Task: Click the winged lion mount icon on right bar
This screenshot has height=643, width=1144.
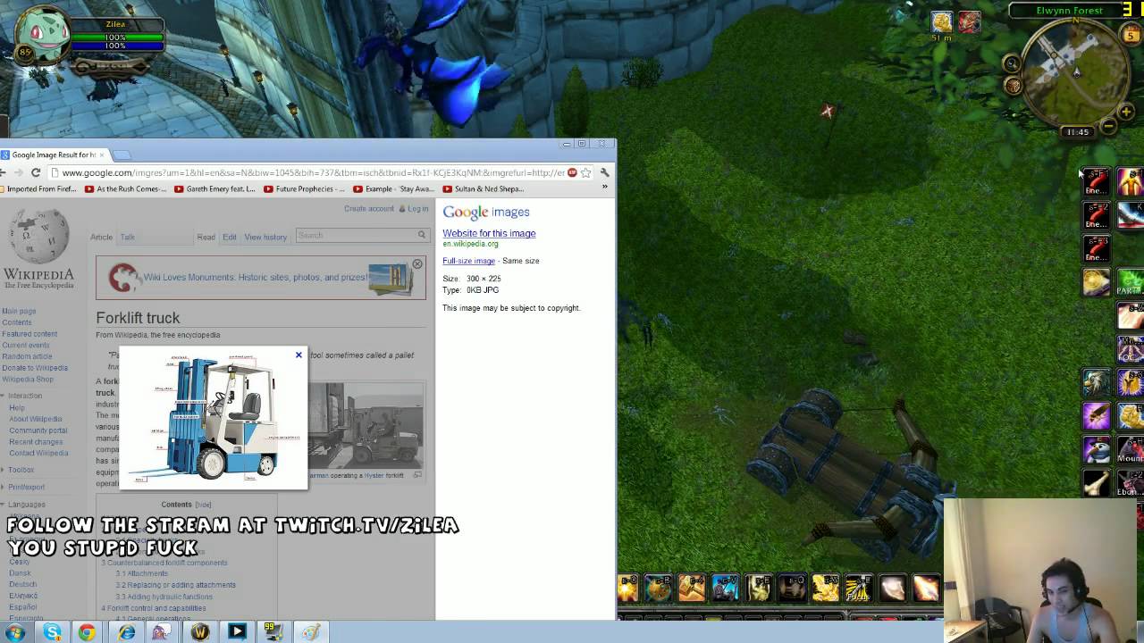Action: (x=1097, y=383)
